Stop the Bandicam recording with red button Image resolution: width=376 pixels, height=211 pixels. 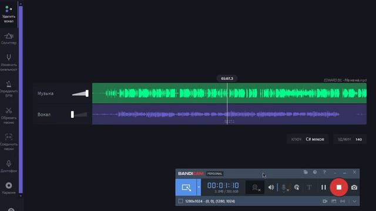coord(339,188)
